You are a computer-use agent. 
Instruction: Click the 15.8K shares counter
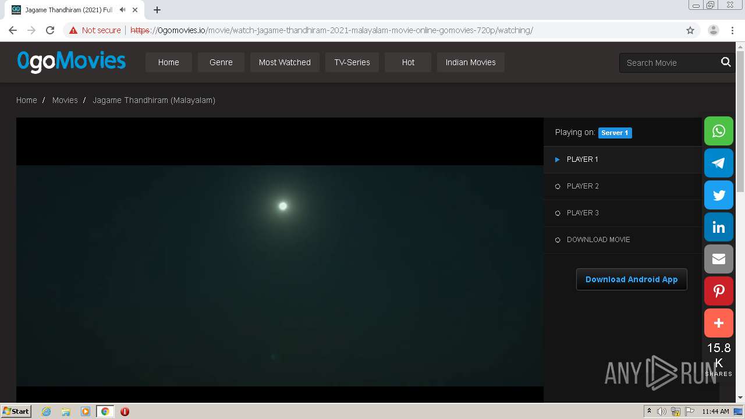[719, 359]
